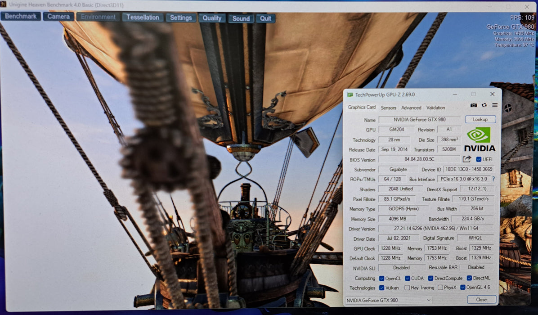Click the Bus Interface question mark
This screenshot has width=538, height=315.
493,179
